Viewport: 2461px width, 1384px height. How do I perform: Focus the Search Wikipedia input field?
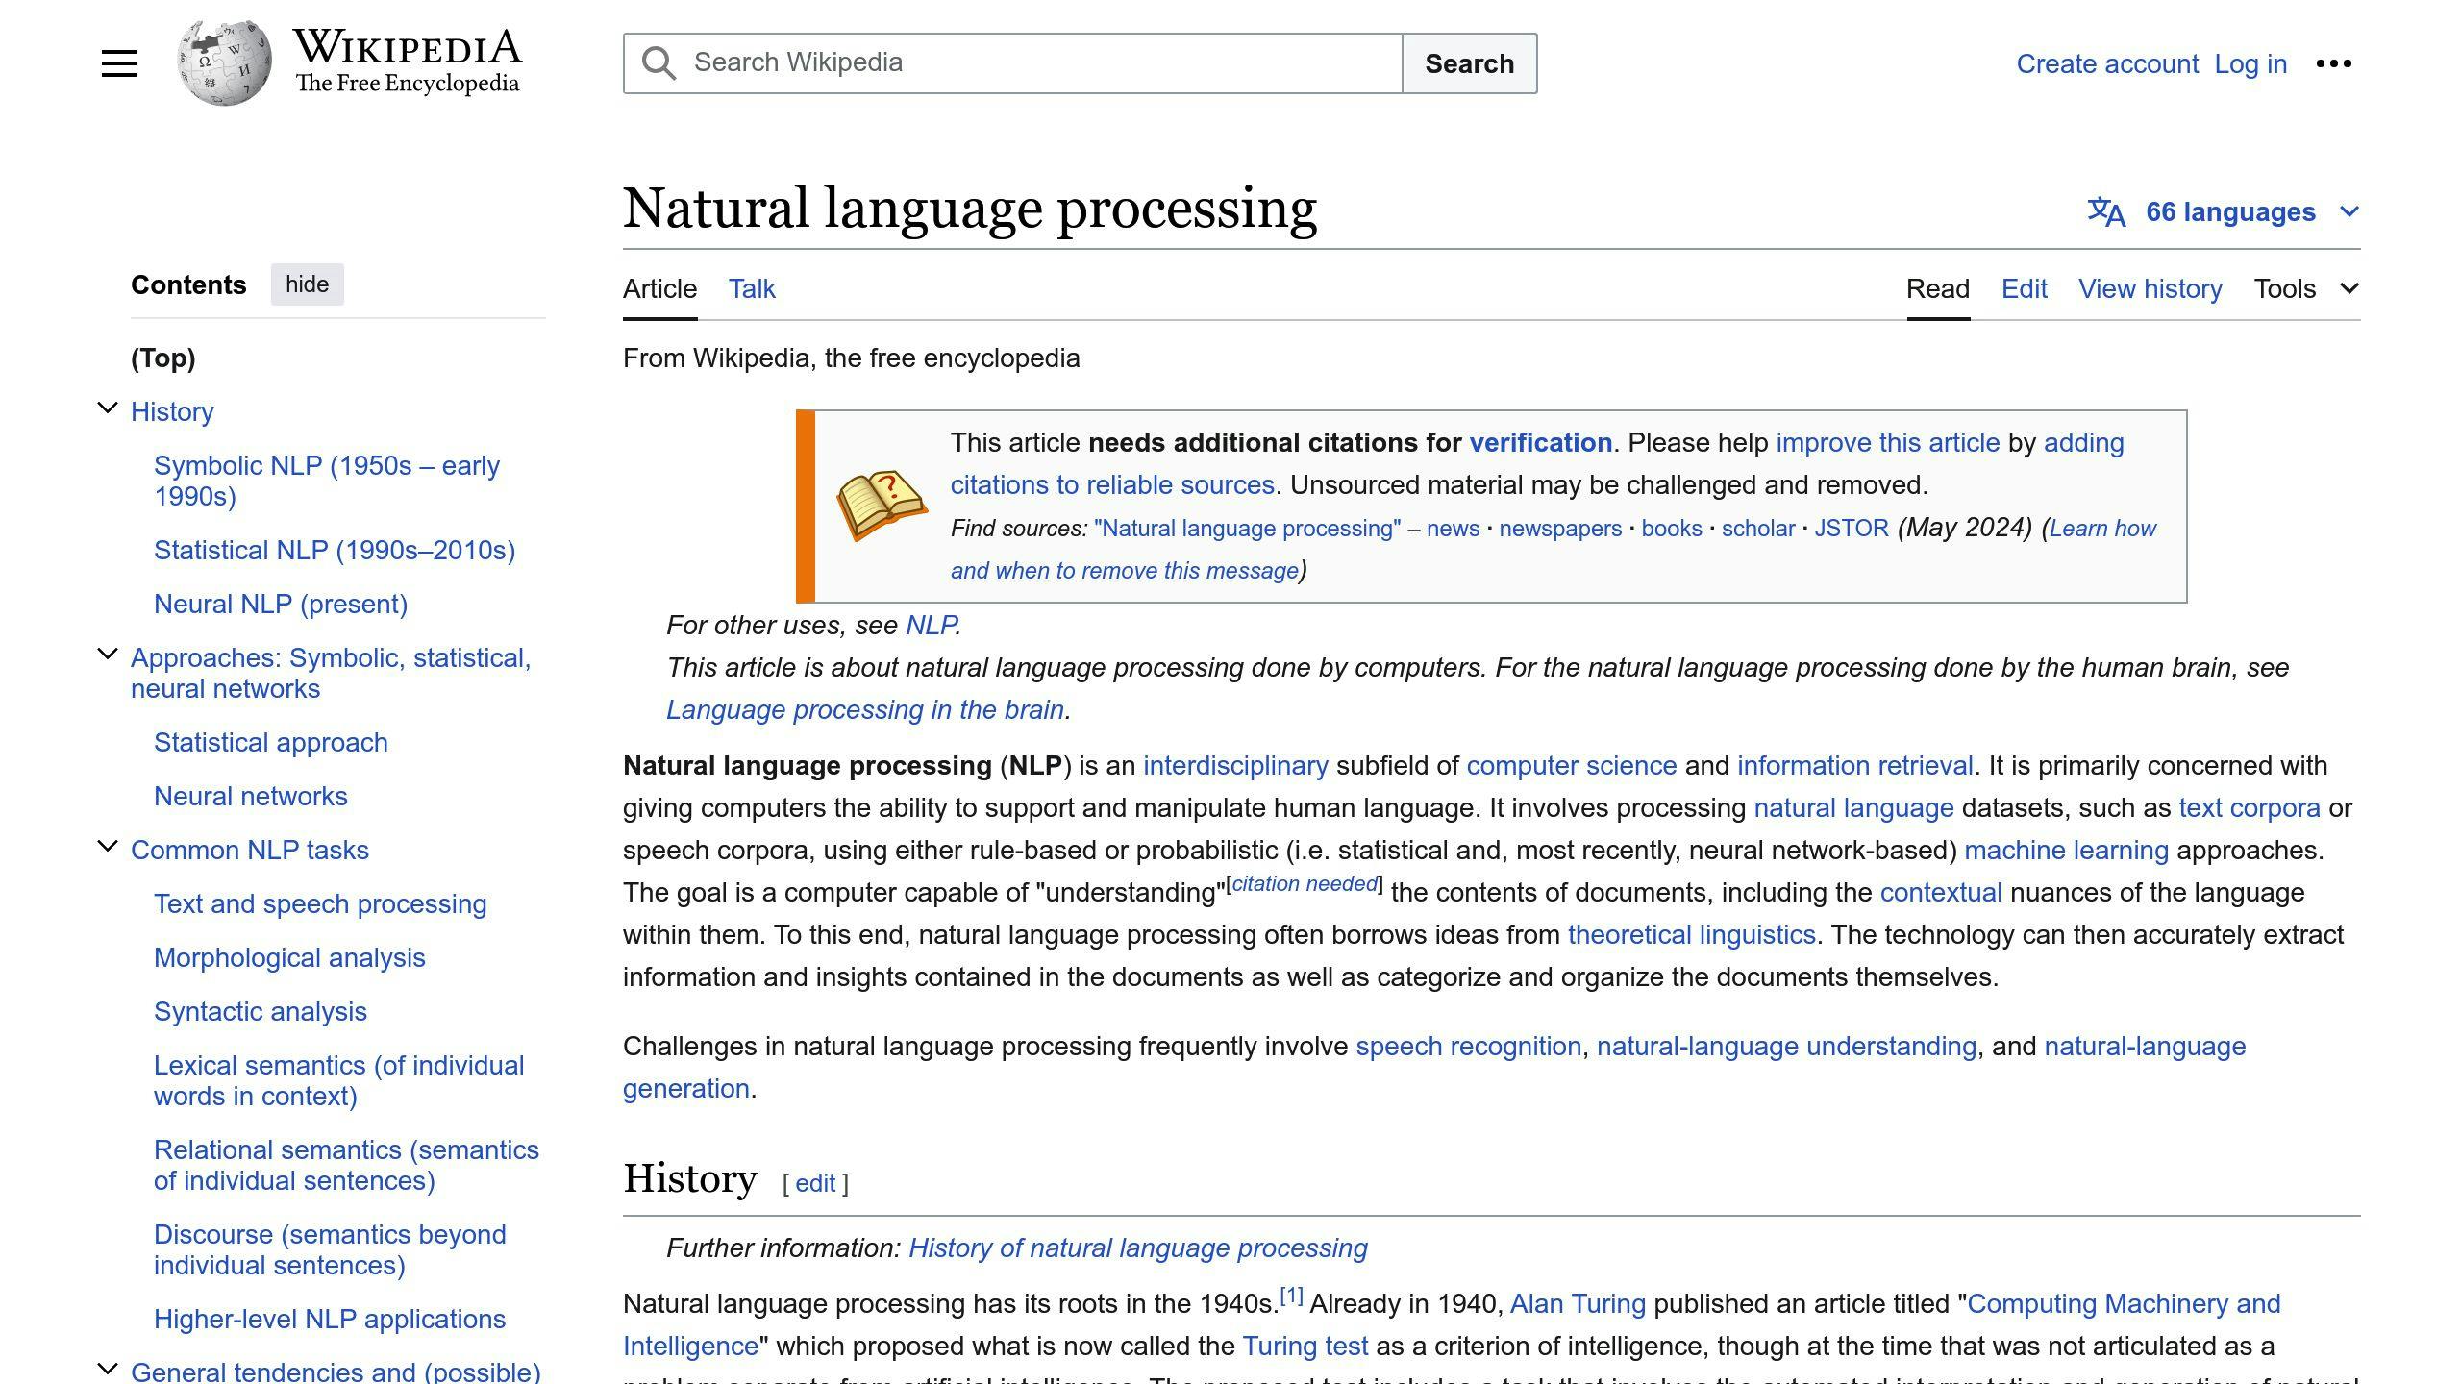[1012, 63]
